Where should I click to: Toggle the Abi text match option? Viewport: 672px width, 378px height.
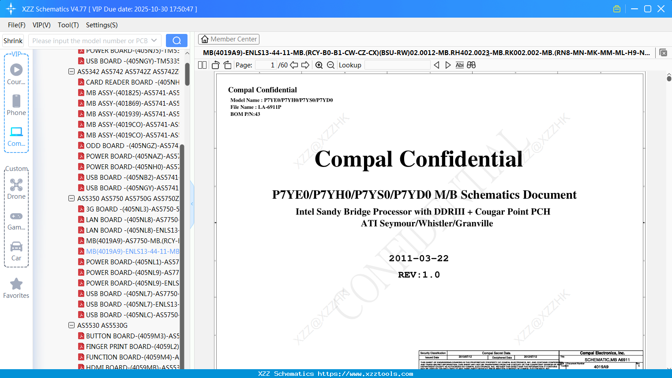(x=460, y=65)
